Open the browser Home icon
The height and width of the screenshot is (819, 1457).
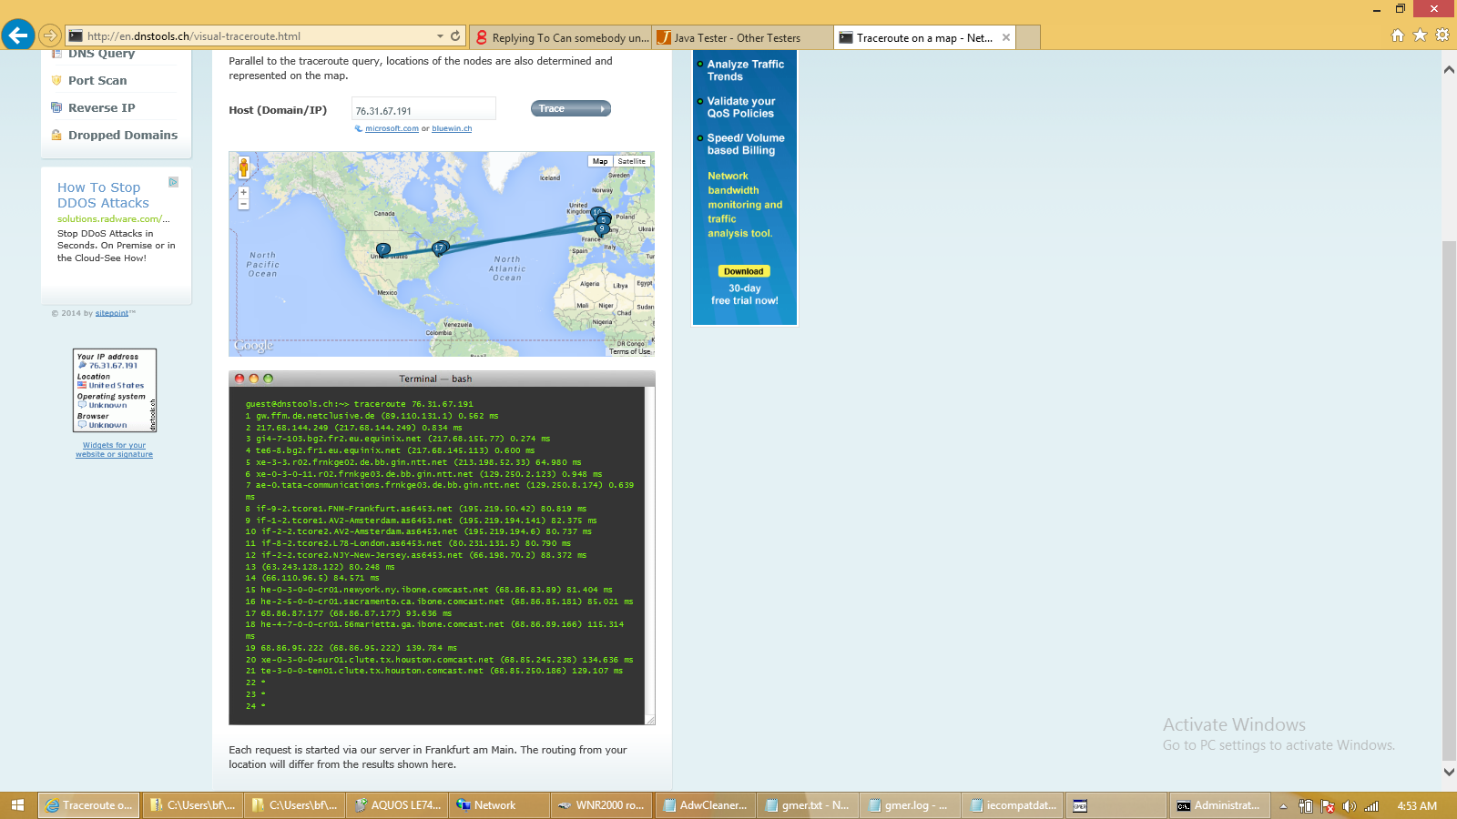click(1398, 35)
